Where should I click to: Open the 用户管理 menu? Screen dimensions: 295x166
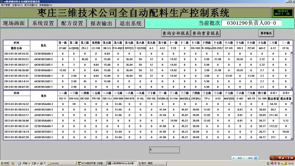tap(5, 5)
